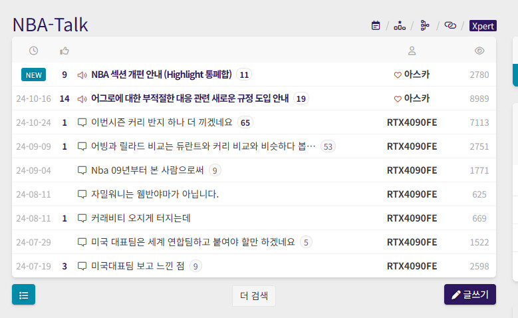Click the 글쓰기 write post button
Image resolution: width=518 pixels, height=318 pixels.
[469, 294]
